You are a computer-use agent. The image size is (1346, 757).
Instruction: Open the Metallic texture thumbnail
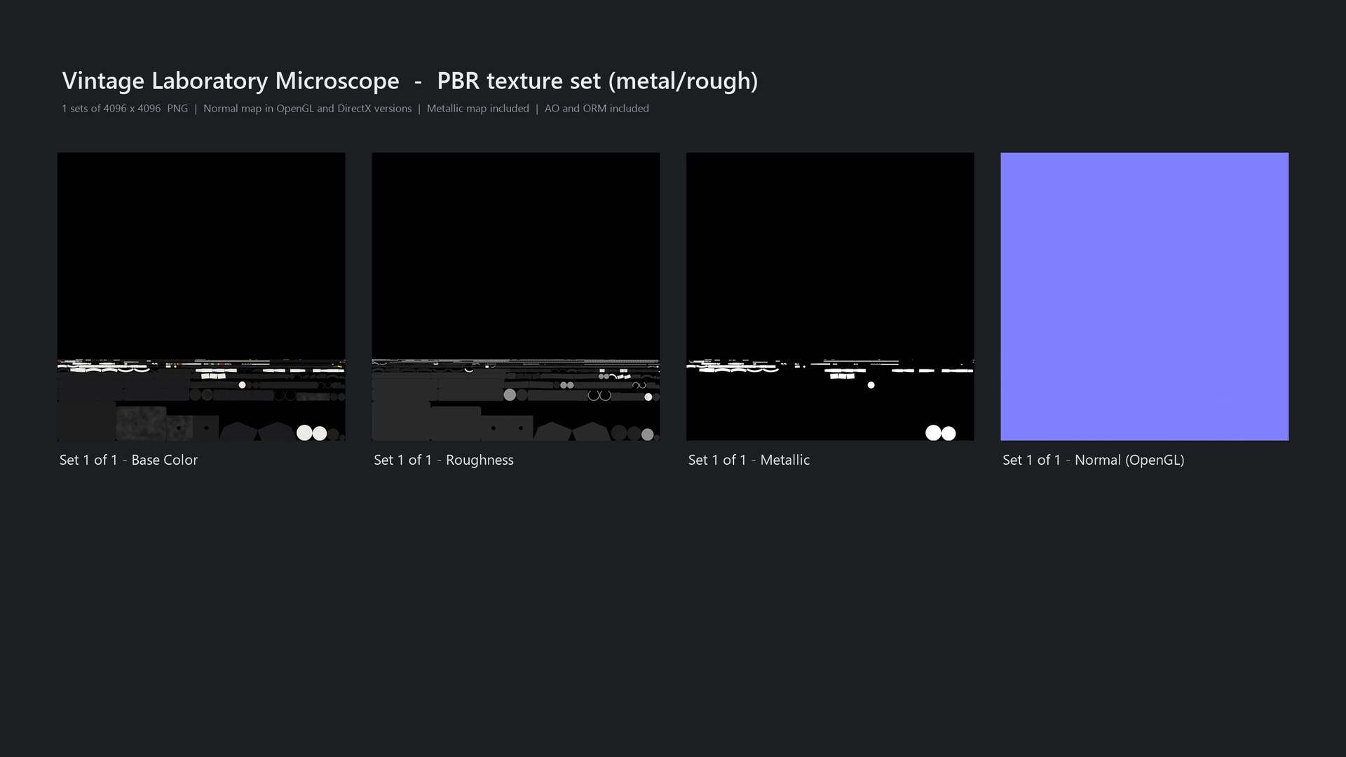pos(830,296)
